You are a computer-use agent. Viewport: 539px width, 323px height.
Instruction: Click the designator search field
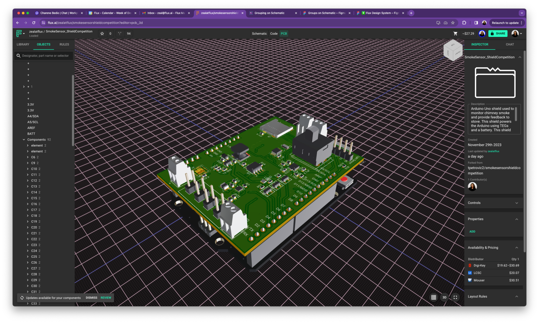[x=45, y=56]
